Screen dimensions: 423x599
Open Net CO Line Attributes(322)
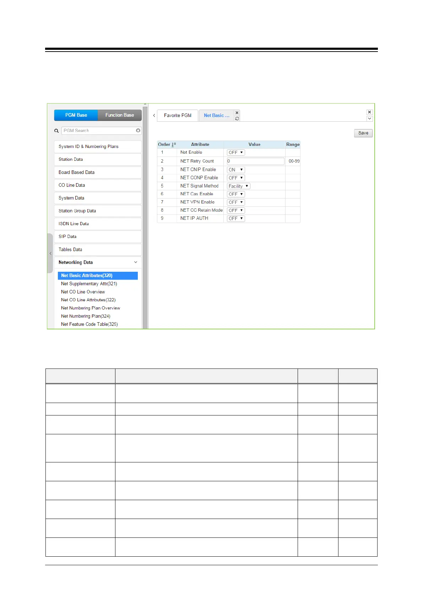[88, 300]
